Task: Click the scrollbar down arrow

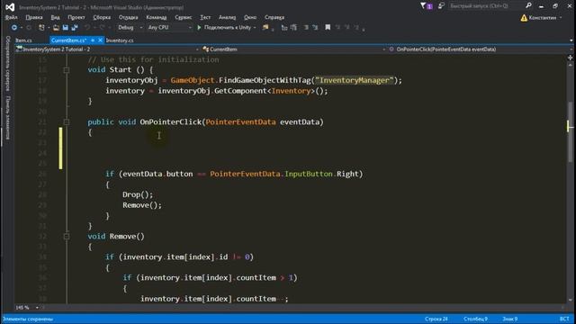Action: (x=570, y=300)
